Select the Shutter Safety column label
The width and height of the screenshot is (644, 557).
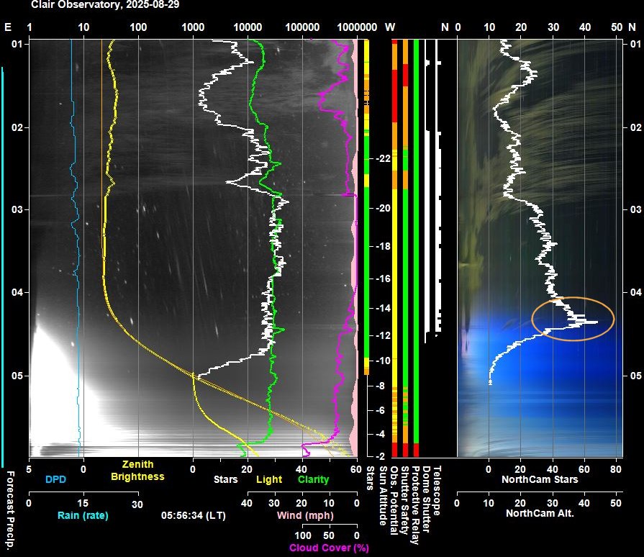click(405, 500)
